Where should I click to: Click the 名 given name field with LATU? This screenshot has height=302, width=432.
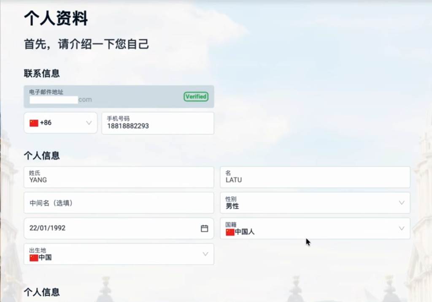(315, 177)
